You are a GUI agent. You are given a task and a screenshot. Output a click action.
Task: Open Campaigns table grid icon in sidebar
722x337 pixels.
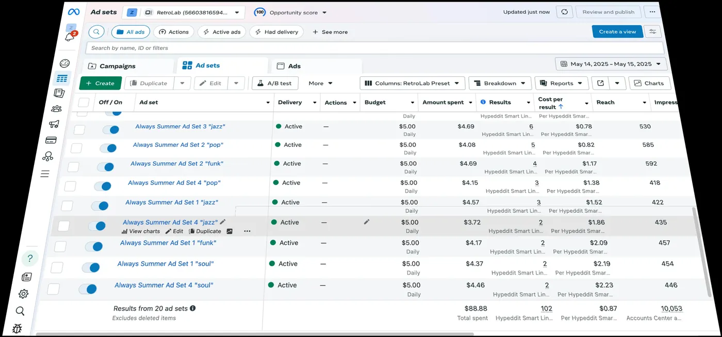click(x=62, y=78)
